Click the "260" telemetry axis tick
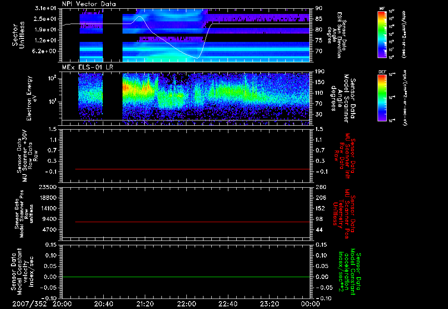The image size is (448, 309). 320,187
